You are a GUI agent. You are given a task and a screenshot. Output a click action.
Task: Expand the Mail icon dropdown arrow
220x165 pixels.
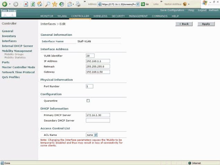click(x=73, y=5)
